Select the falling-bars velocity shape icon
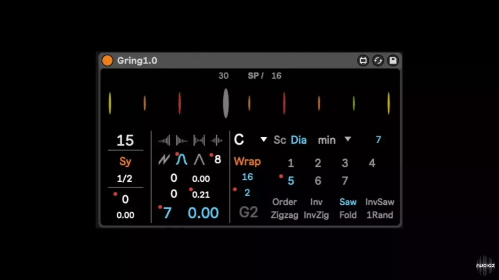Screen dimensions: 499x280 click(182, 141)
